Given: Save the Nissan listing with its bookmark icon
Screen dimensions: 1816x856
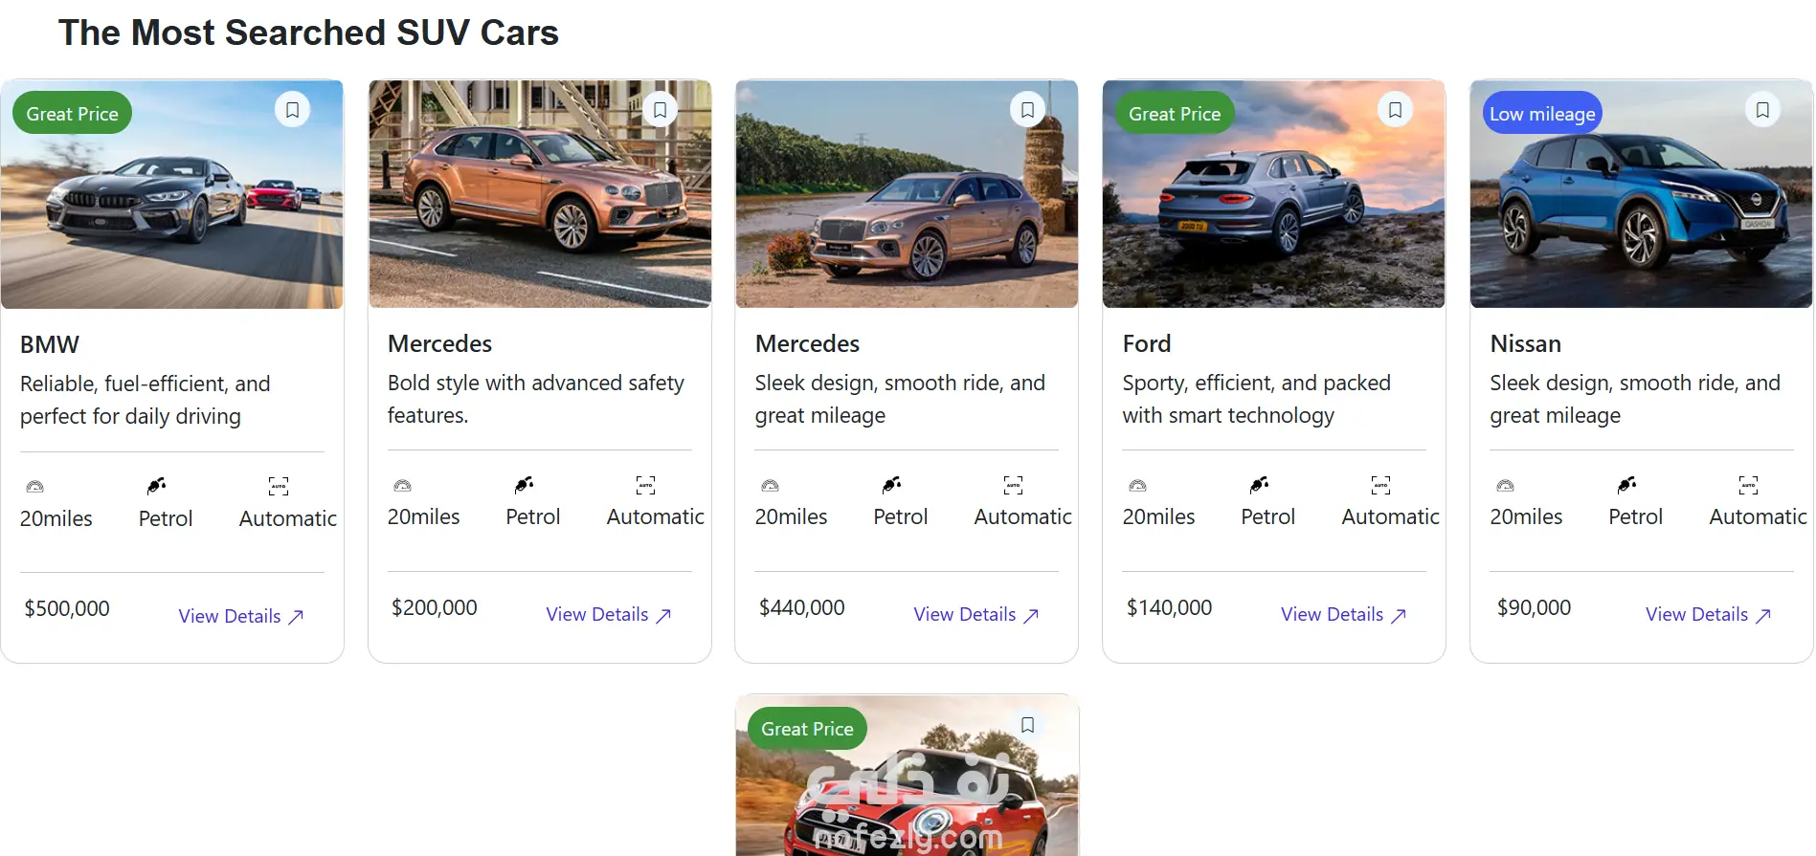Looking at the screenshot, I should point(1762,110).
